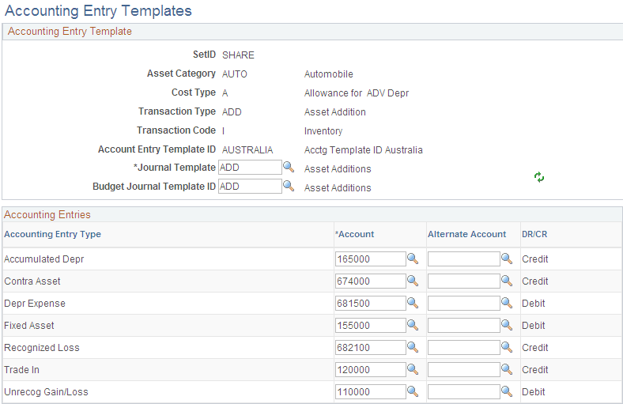Image resolution: width=623 pixels, height=404 pixels.
Task: Click the Journal Template input field
Action: [250, 168]
